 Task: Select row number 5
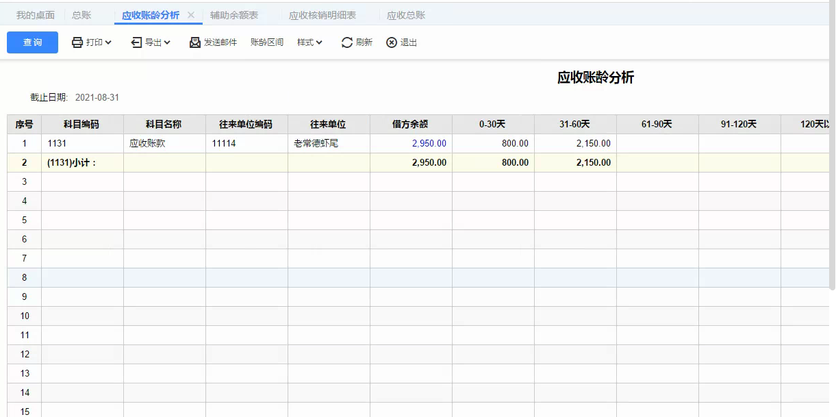point(24,220)
